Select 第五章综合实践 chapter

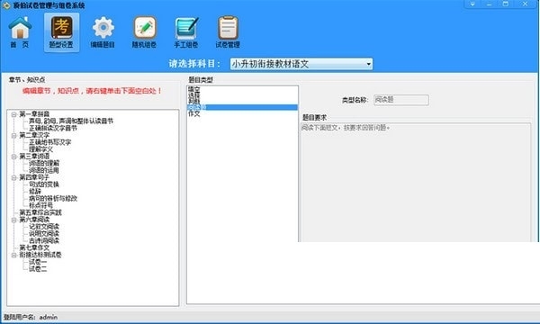[40, 212]
